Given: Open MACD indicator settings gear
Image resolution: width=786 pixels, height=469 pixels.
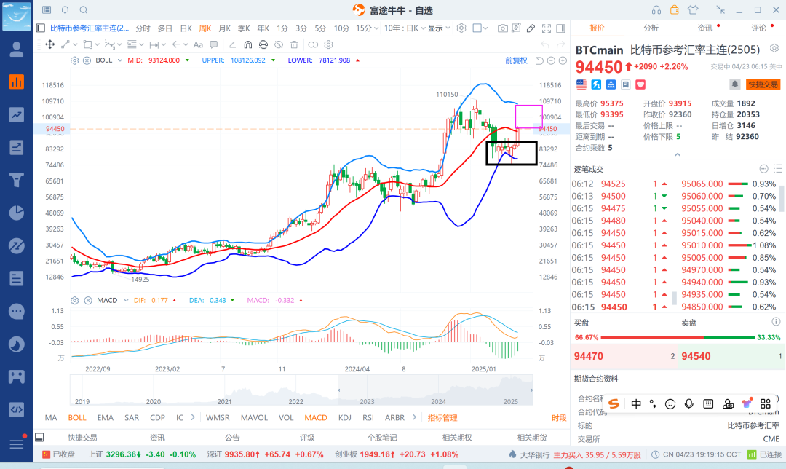Looking at the screenshot, I should [74, 301].
